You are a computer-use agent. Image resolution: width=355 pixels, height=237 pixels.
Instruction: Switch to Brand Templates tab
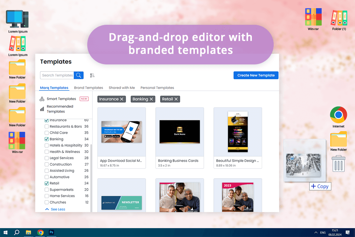(x=88, y=88)
